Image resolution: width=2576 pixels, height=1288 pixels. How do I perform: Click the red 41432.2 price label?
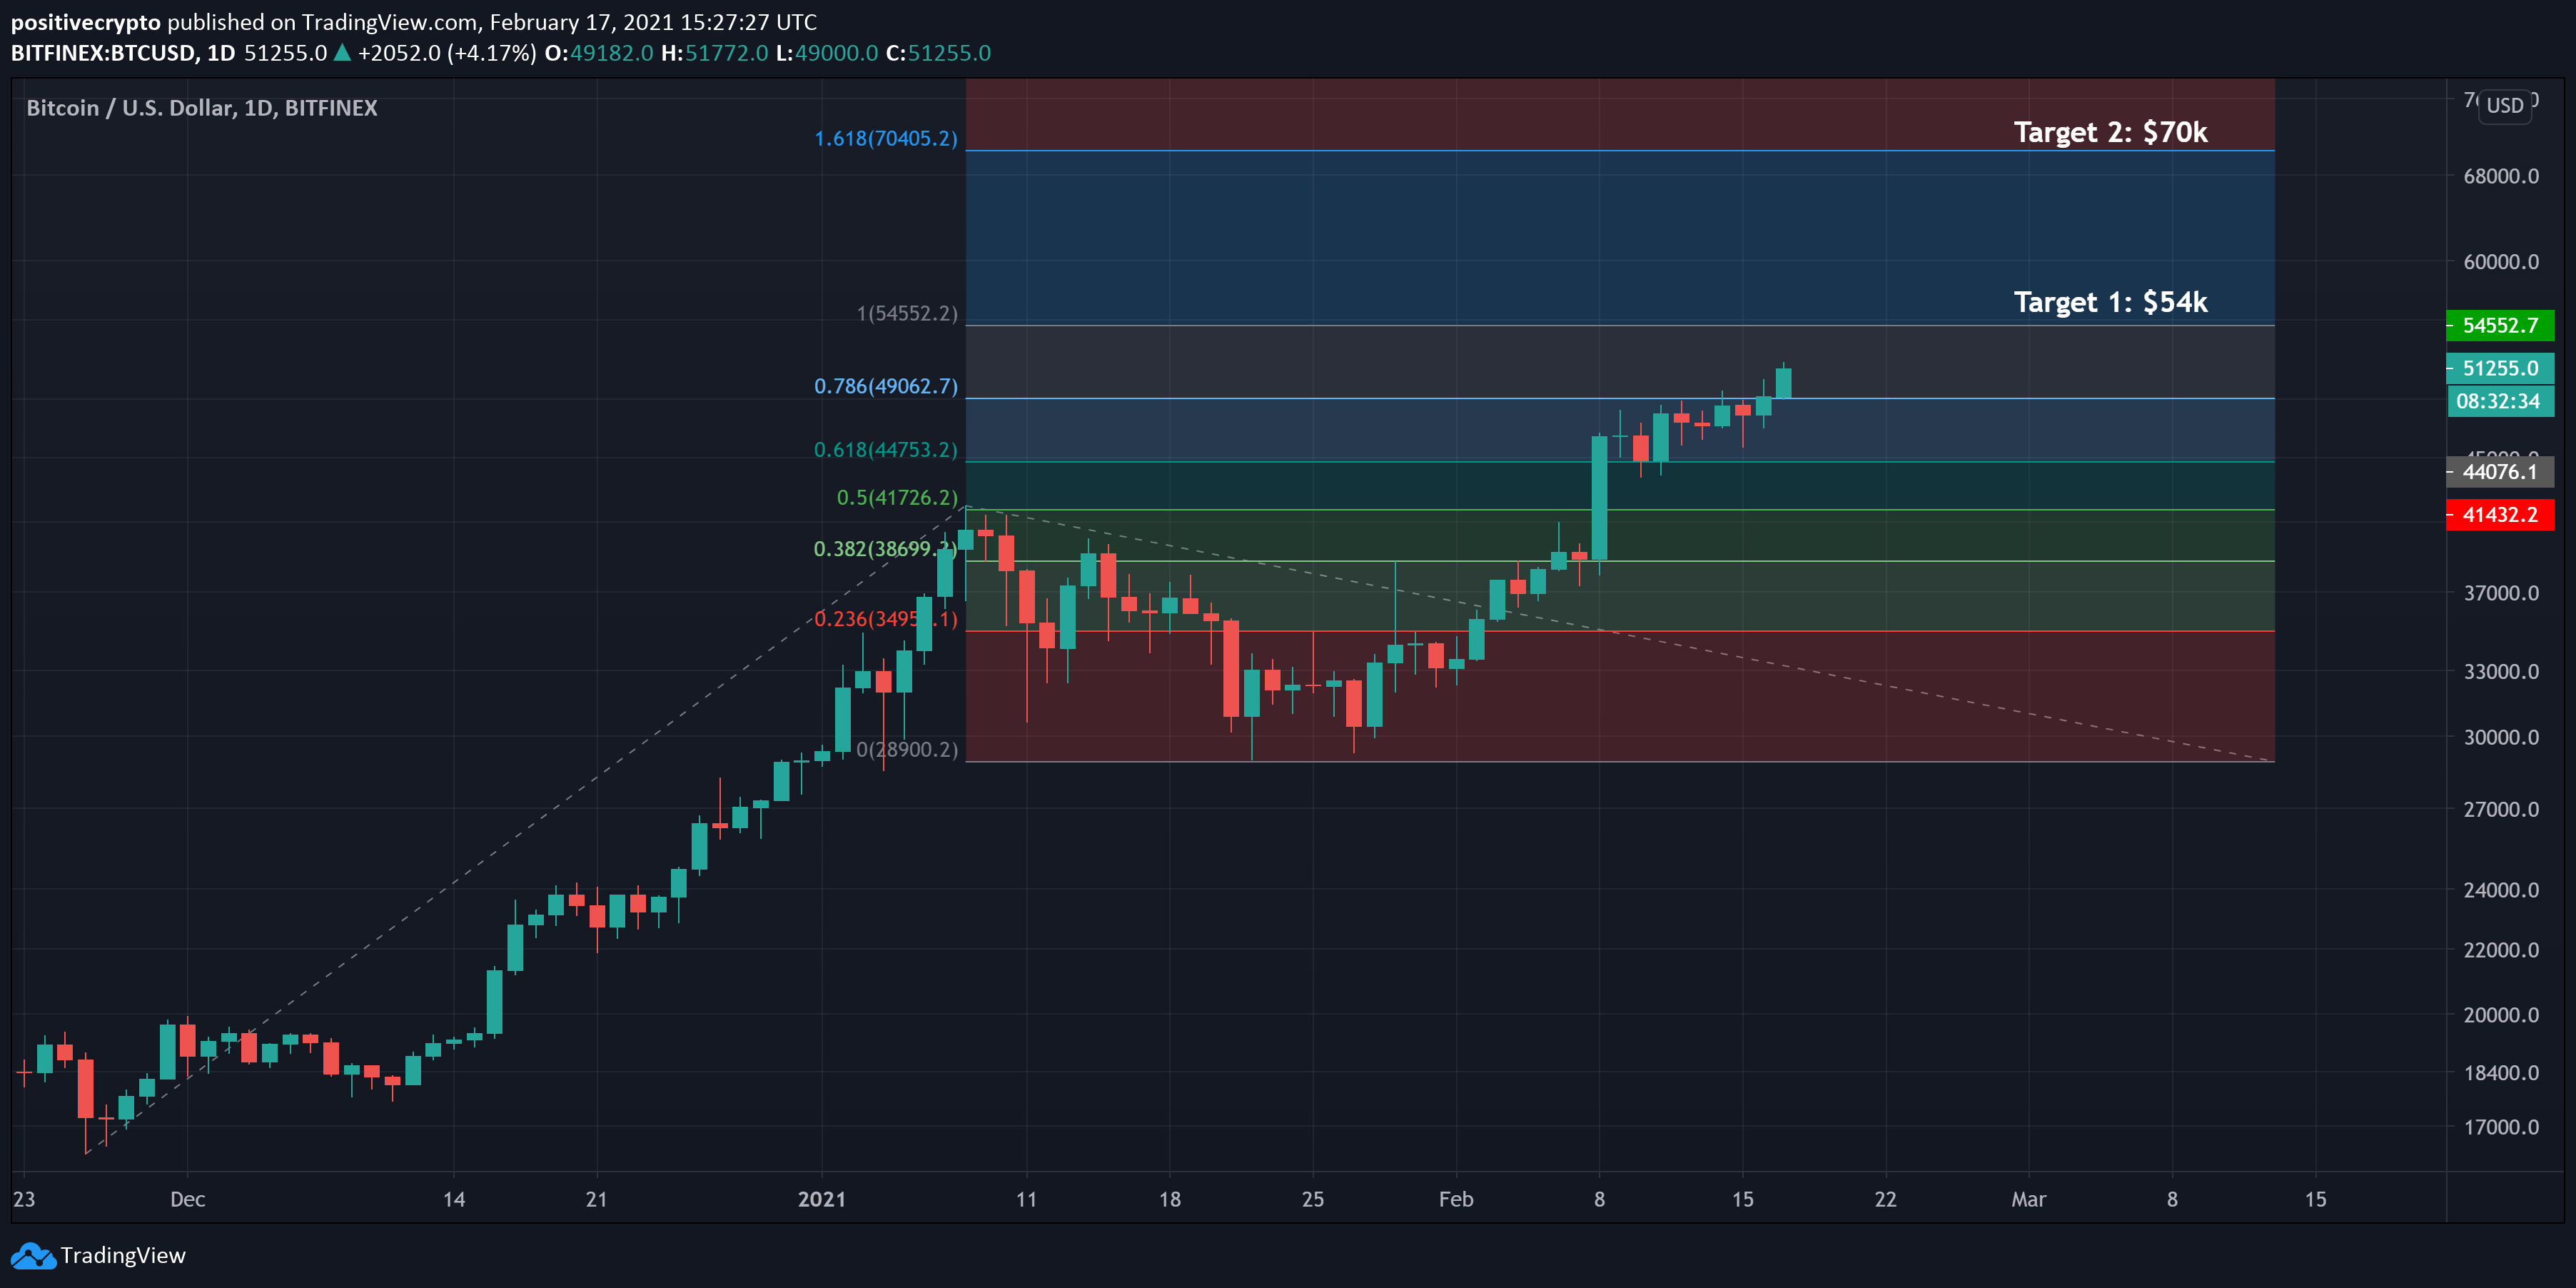tap(2499, 515)
